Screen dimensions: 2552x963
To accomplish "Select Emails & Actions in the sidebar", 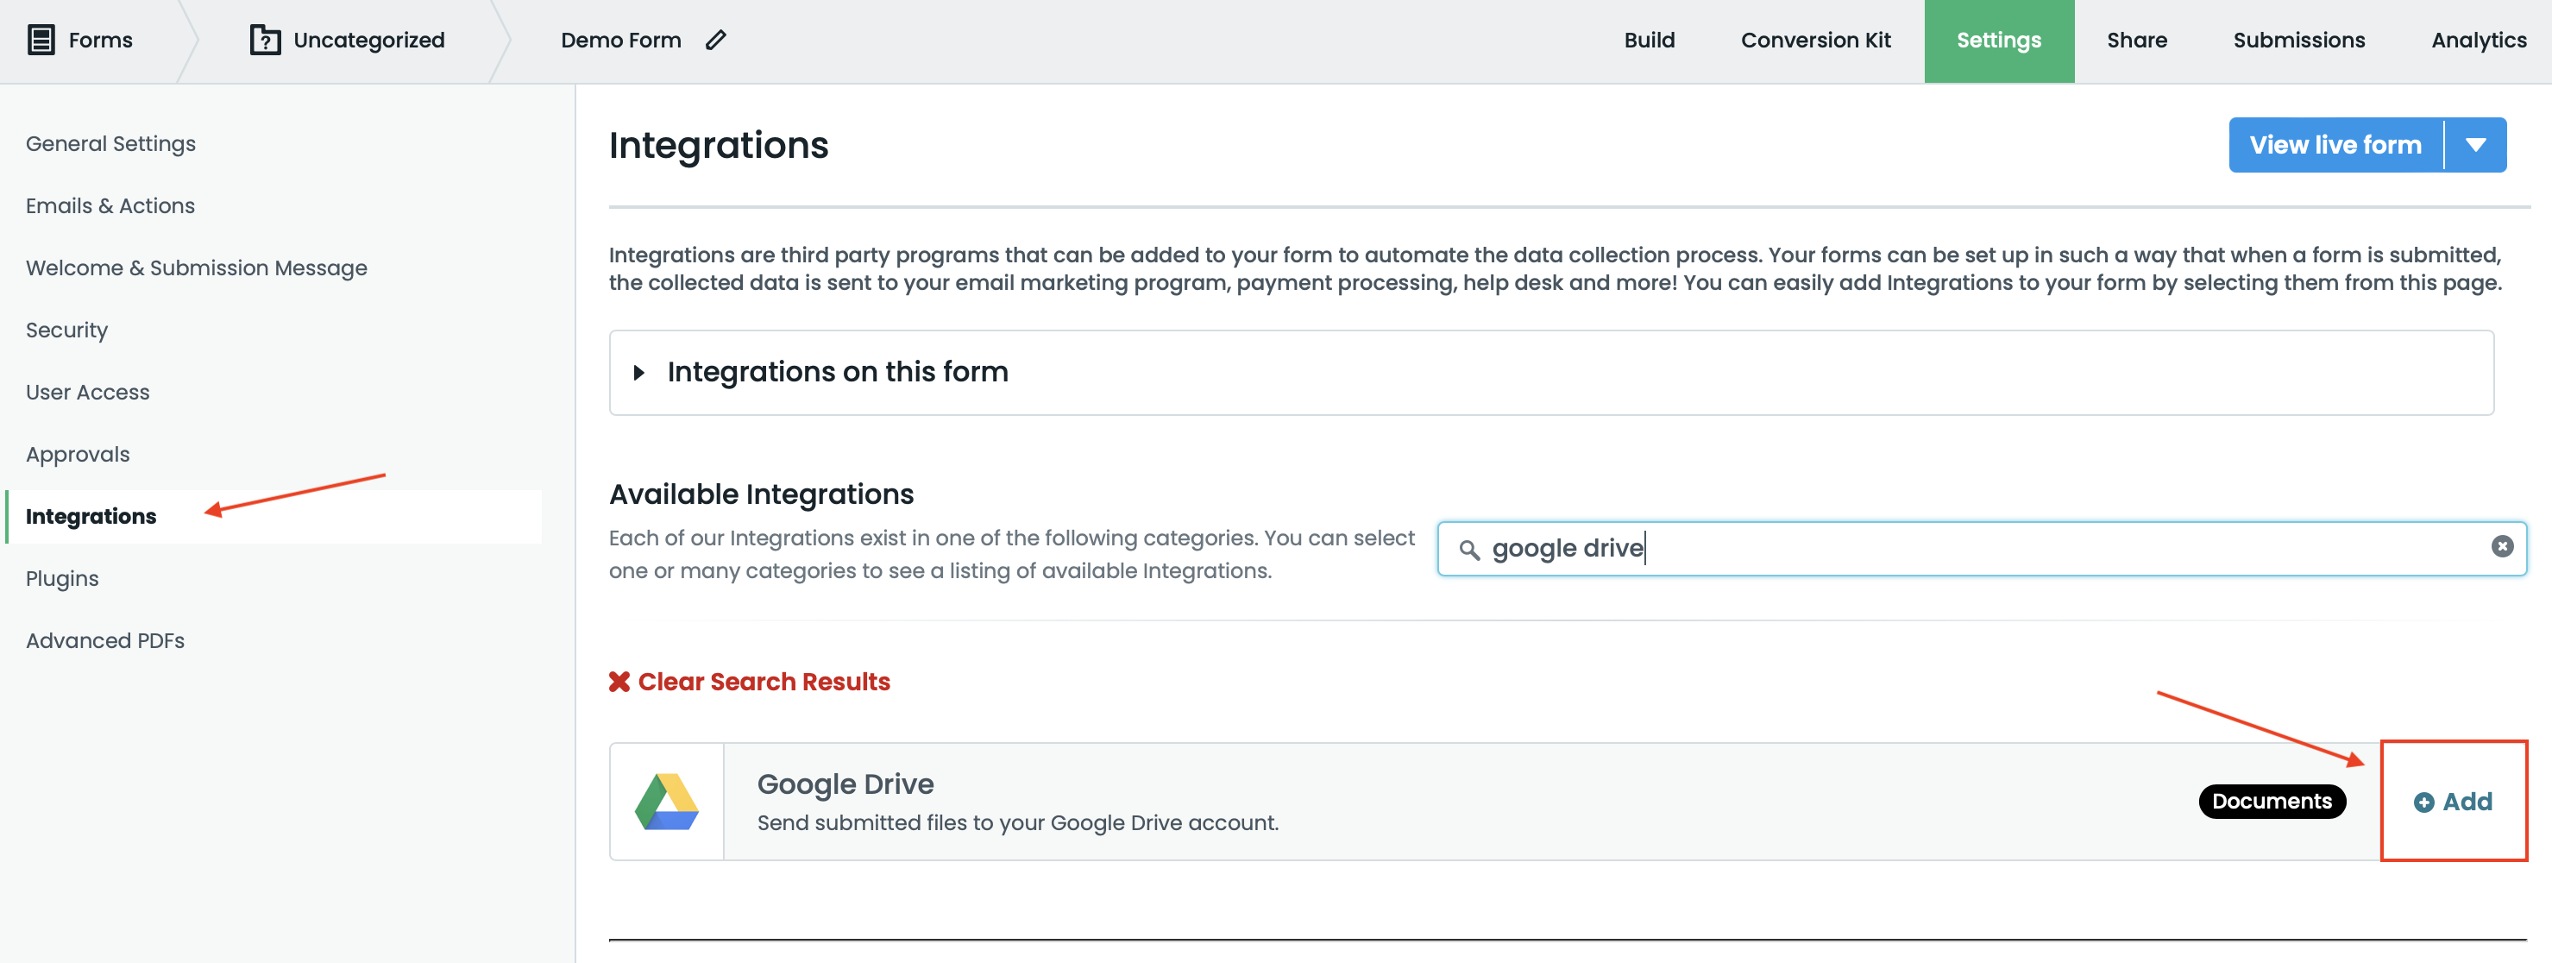I will (110, 205).
